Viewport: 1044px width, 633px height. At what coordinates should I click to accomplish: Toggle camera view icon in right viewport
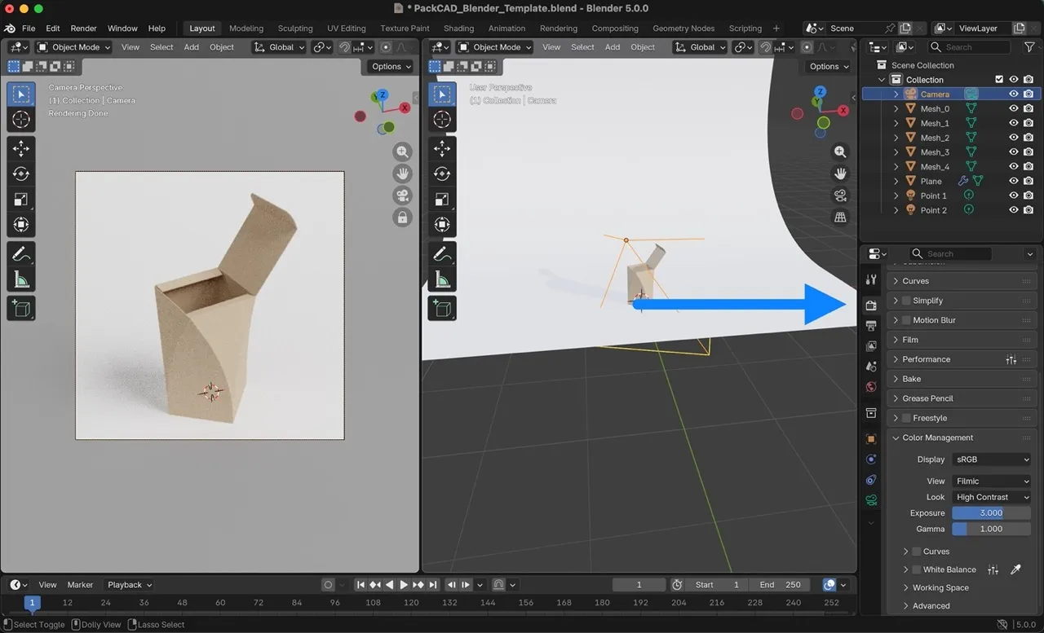[x=840, y=196]
